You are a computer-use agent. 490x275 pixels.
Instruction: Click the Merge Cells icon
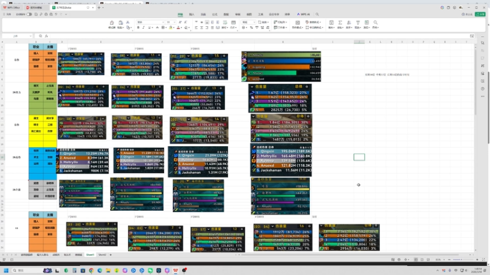click(x=233, y=24)
